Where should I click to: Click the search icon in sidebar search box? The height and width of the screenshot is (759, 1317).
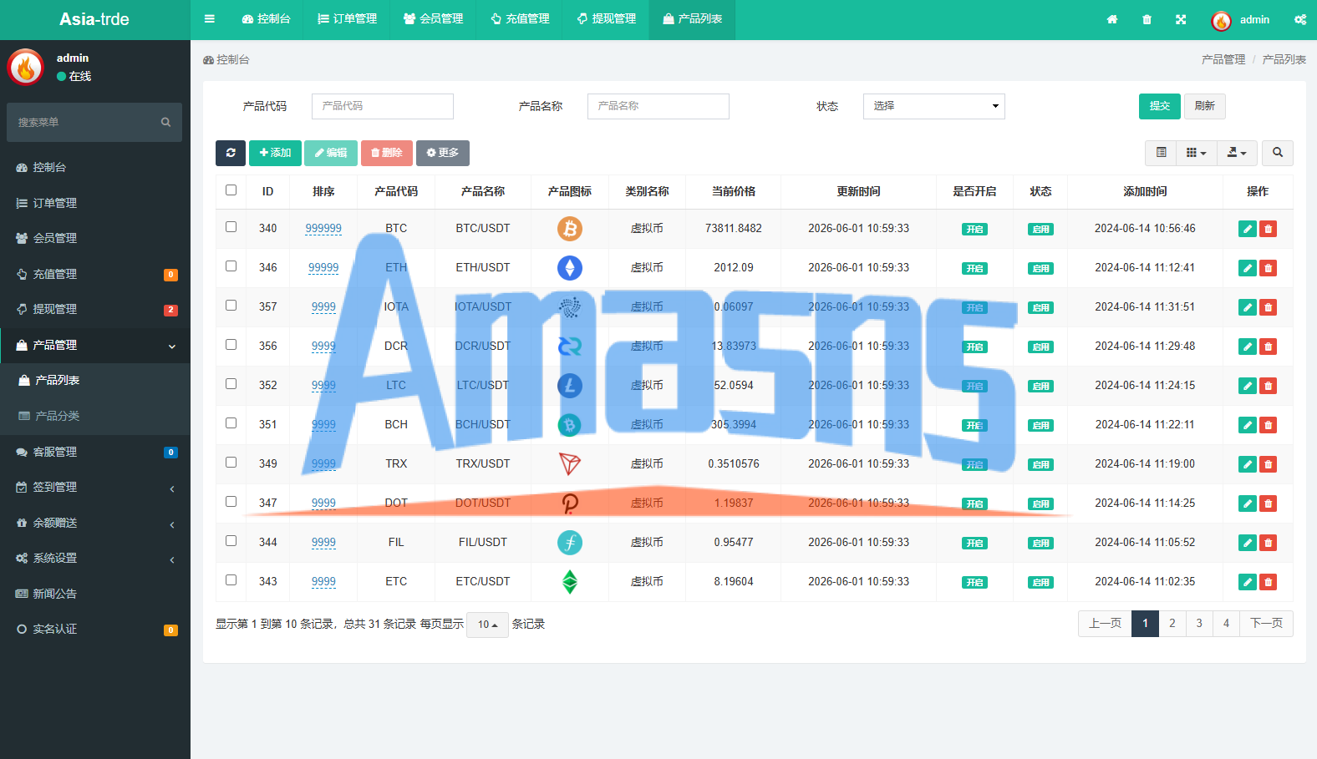click(x=165, y=123)
